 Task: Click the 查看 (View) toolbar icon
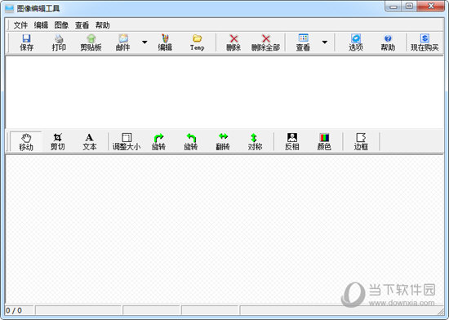click(x=303, y=42)
